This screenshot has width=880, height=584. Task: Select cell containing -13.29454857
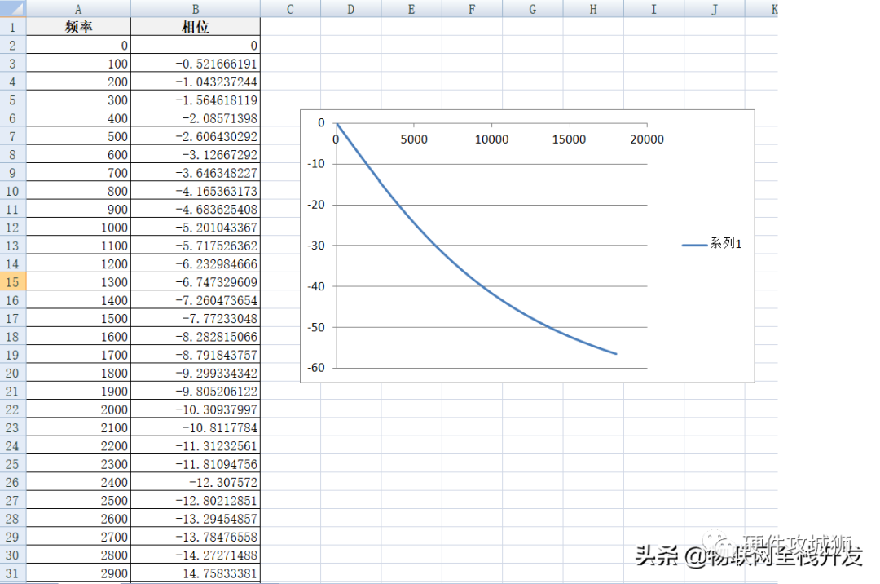click(x=196, y=518)
